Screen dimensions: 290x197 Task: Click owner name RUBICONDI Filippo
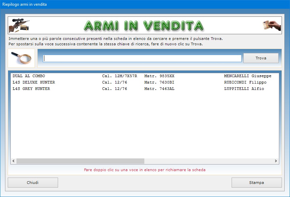(x=245, y=82)
